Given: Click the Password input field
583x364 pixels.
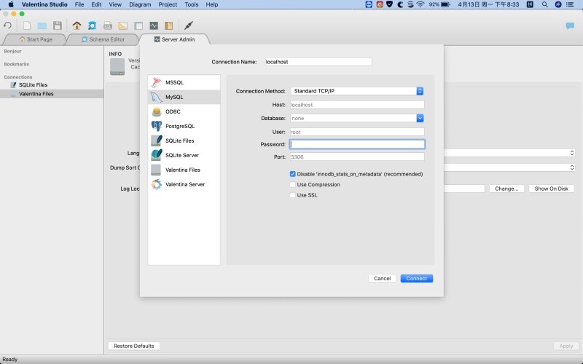Looking at the screenshot, I should [x=357, y=144].
